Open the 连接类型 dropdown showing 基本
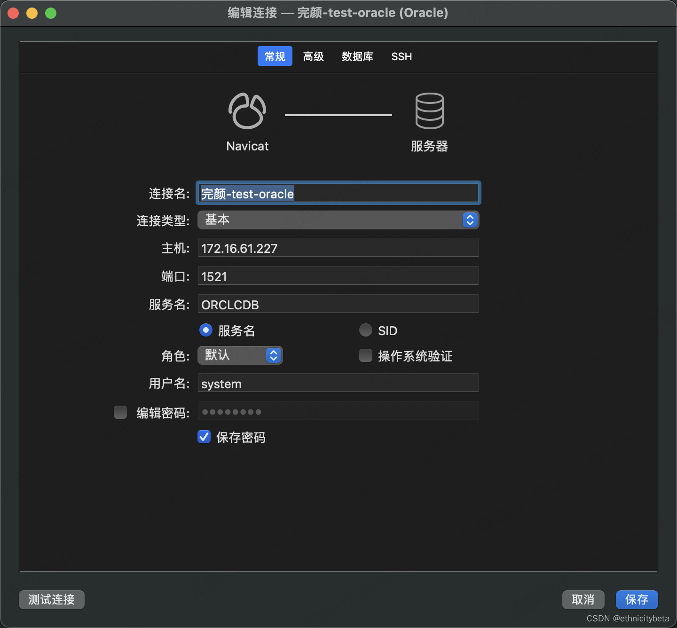The width and height of the screenshot is (677, 628). (x=338, y=220)
